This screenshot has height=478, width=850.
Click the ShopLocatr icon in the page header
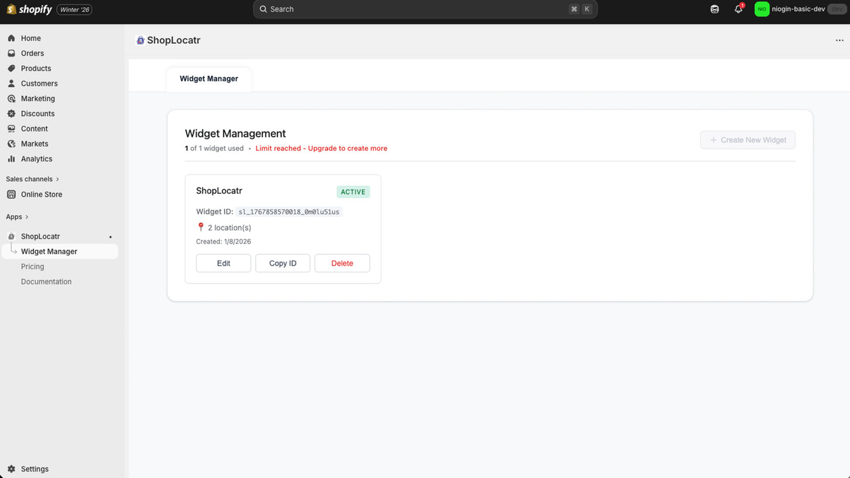pos(140,40)
